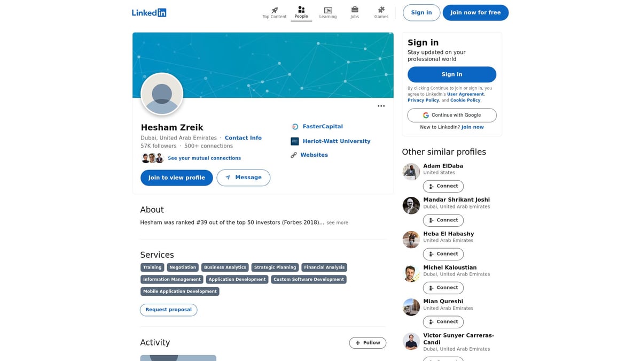Image resolution: width=641 pixels, height=361 pixels.
Task: Click the Google logo on Continue with Google
Action: point(426,115)
